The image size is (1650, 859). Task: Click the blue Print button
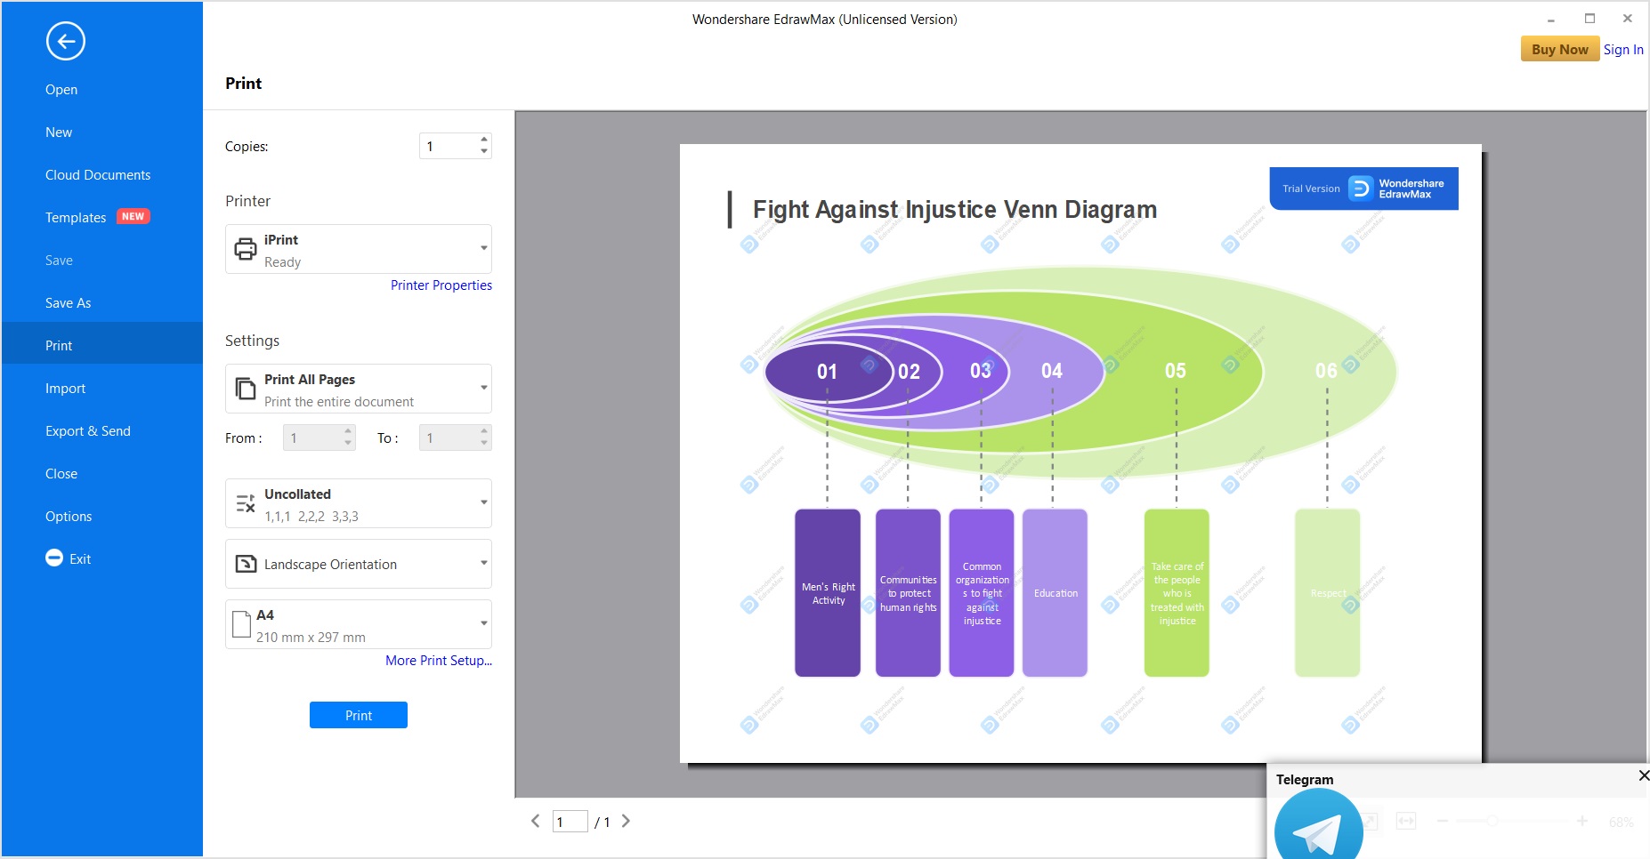pos(358,715)
